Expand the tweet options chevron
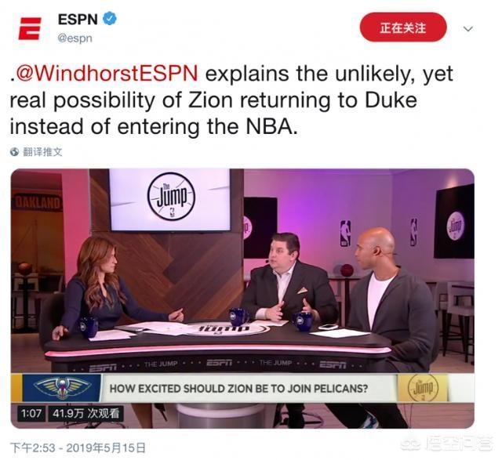The width and height of the screenshot is (502, 460). click(468, 29)
